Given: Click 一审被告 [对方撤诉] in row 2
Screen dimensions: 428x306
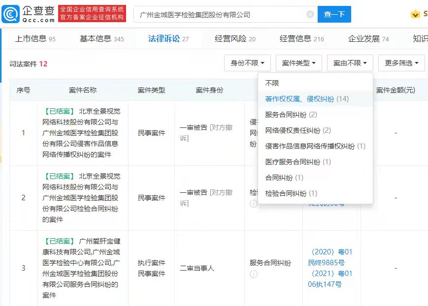Looking at the screenshot, I should click(206, 198).
